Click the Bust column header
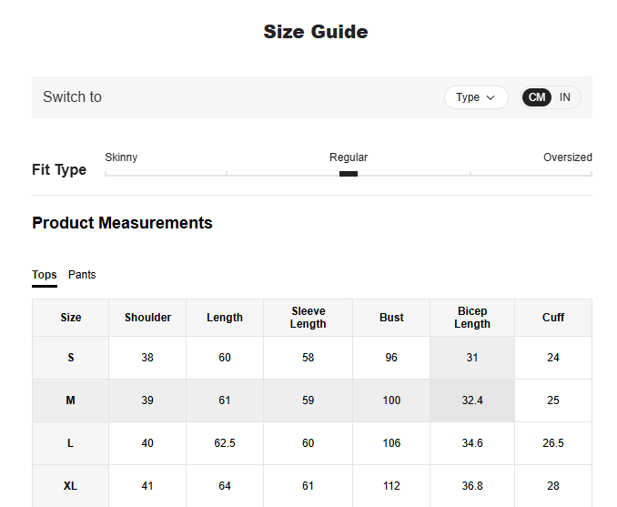617x507 pixels. tap(391, 318)
